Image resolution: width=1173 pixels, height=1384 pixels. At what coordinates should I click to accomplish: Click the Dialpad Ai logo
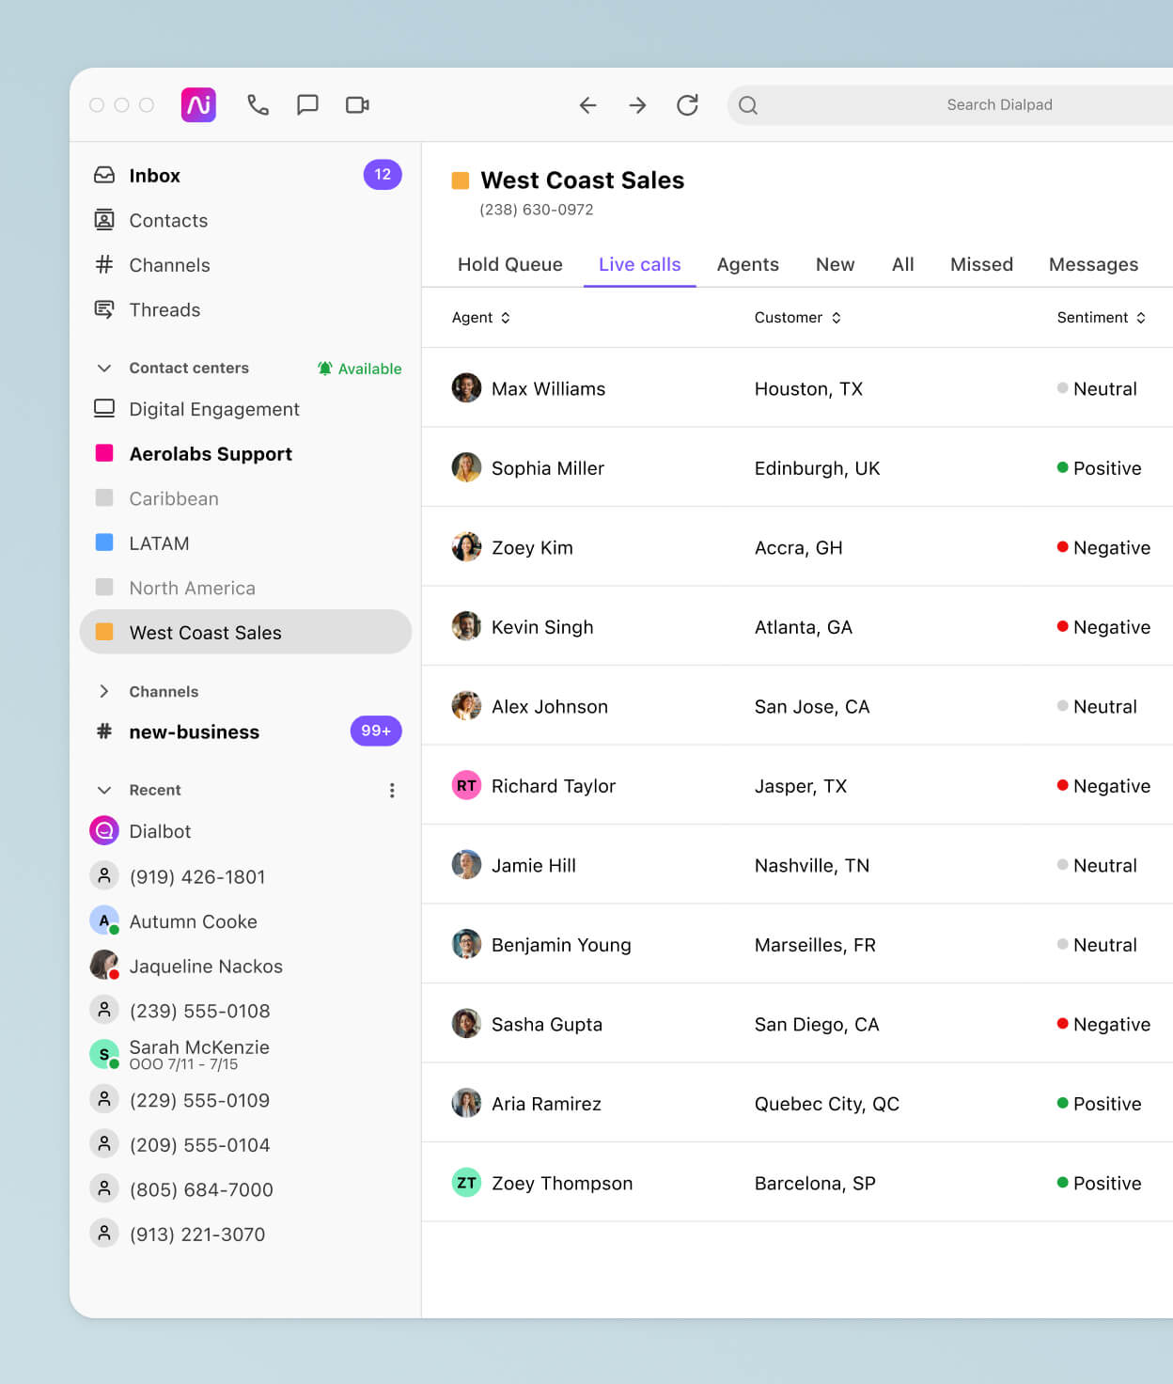point(197,104)
